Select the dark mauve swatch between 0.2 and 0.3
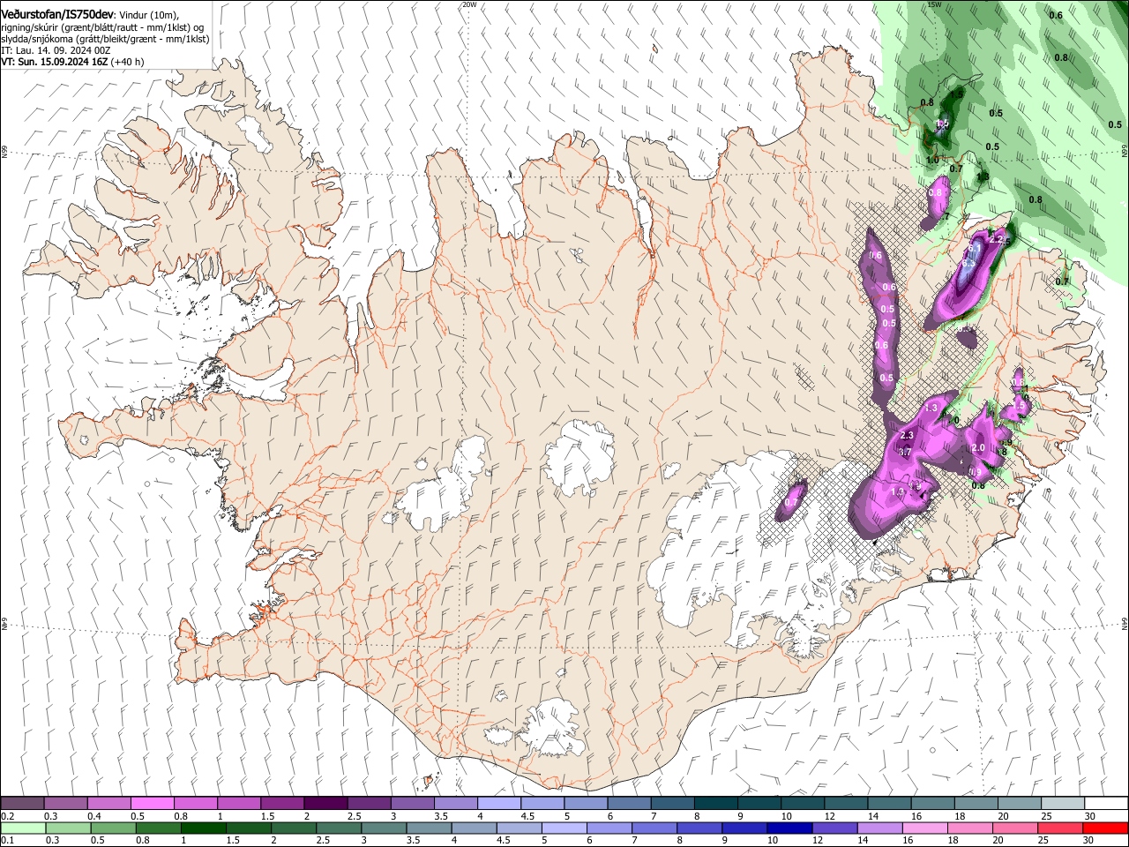This screenshot has width=1129, height=847. (x=23, y=803)
